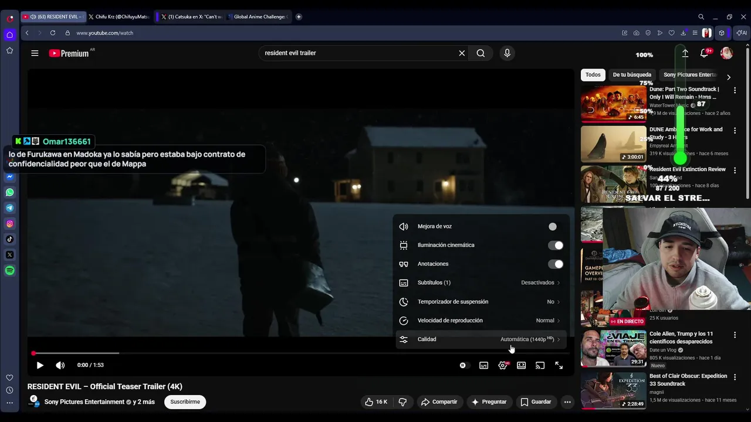Open the Dune Part Two Soundtrack thumbnail

click(x=614, y=104)
